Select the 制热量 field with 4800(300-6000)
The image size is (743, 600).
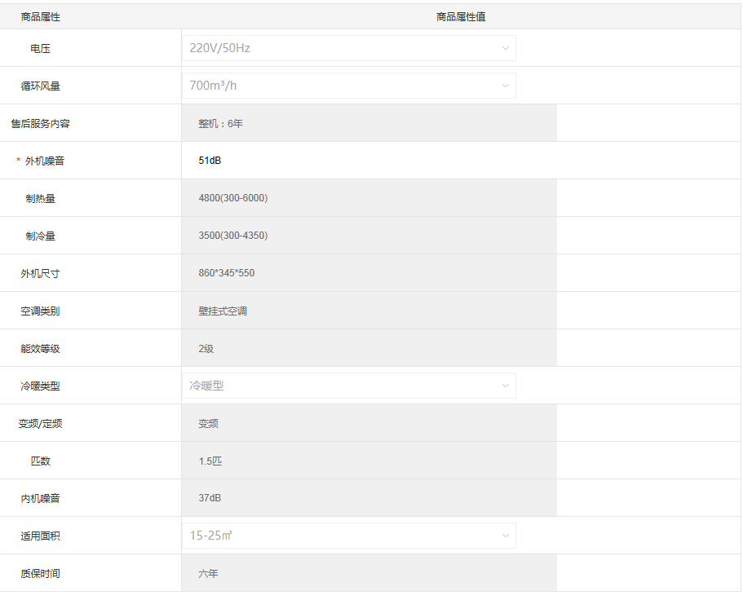pyautogui.click(x=369, y=198)
